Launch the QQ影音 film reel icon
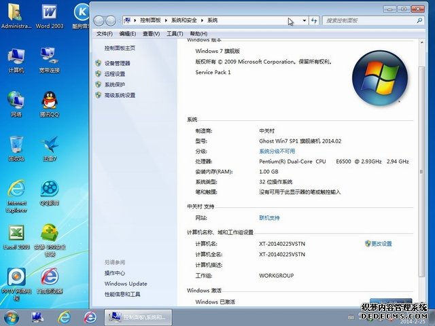 click(50, 193)
